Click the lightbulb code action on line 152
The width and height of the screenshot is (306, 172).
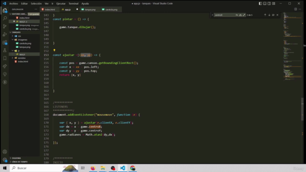(x=54, y=50)
